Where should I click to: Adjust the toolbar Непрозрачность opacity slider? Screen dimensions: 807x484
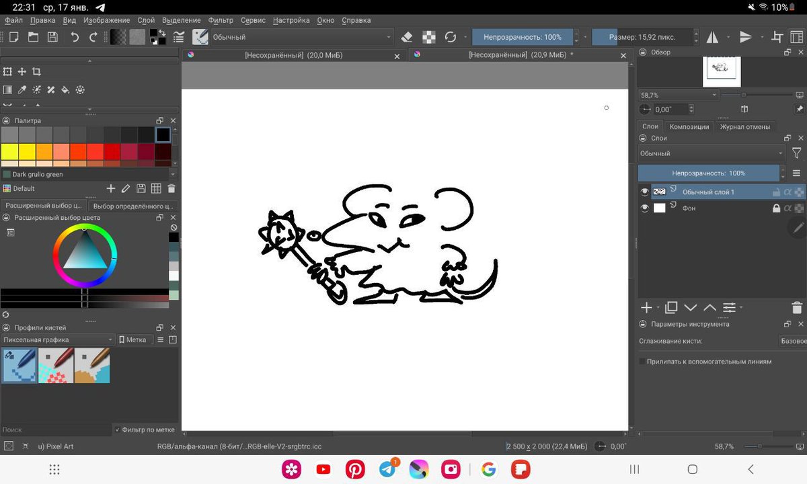(x=523, y=38)
